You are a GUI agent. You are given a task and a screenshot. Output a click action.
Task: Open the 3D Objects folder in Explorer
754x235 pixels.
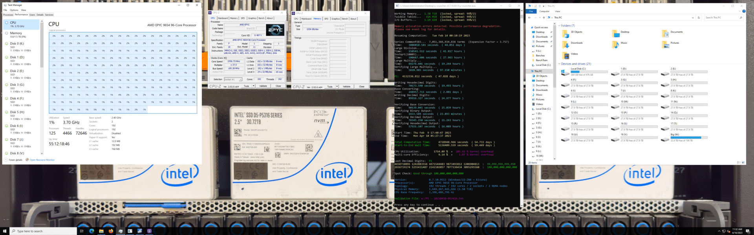[573, 33]
